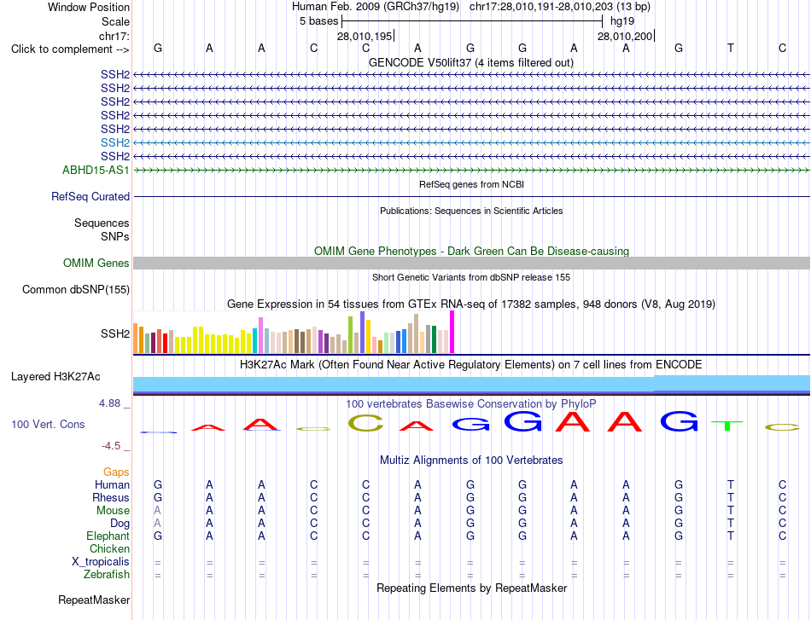Click the magenta bar in GTEx chart
811x620 pixels.
pos(452,332)
